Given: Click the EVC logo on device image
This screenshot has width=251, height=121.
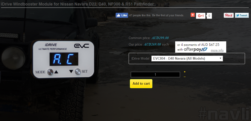Looking at the screenshot, I should pos(81,46).
